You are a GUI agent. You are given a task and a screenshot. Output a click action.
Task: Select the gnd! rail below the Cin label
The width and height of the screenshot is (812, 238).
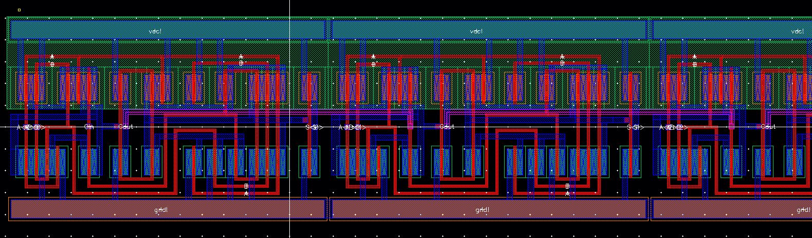168,209
